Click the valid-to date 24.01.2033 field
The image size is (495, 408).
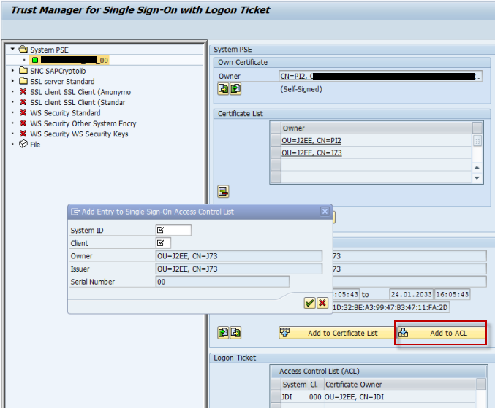(411, 294)
